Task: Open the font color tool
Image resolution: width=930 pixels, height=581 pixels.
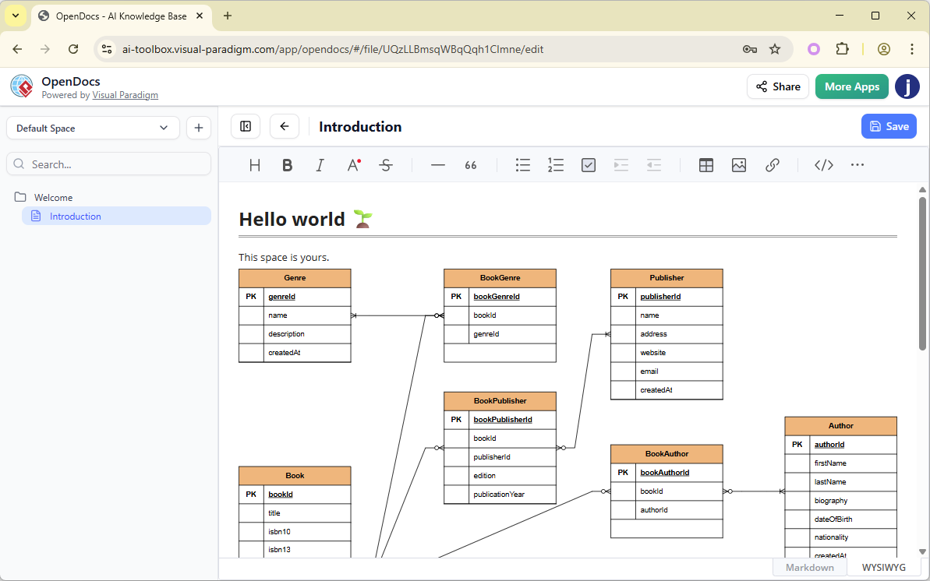Action: [x=352, y=164]
